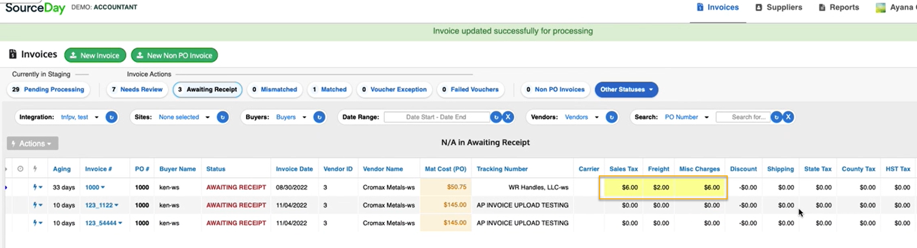
Task: Sort by Freight column header
Action: pyautogui.click(x=658, y=169)
